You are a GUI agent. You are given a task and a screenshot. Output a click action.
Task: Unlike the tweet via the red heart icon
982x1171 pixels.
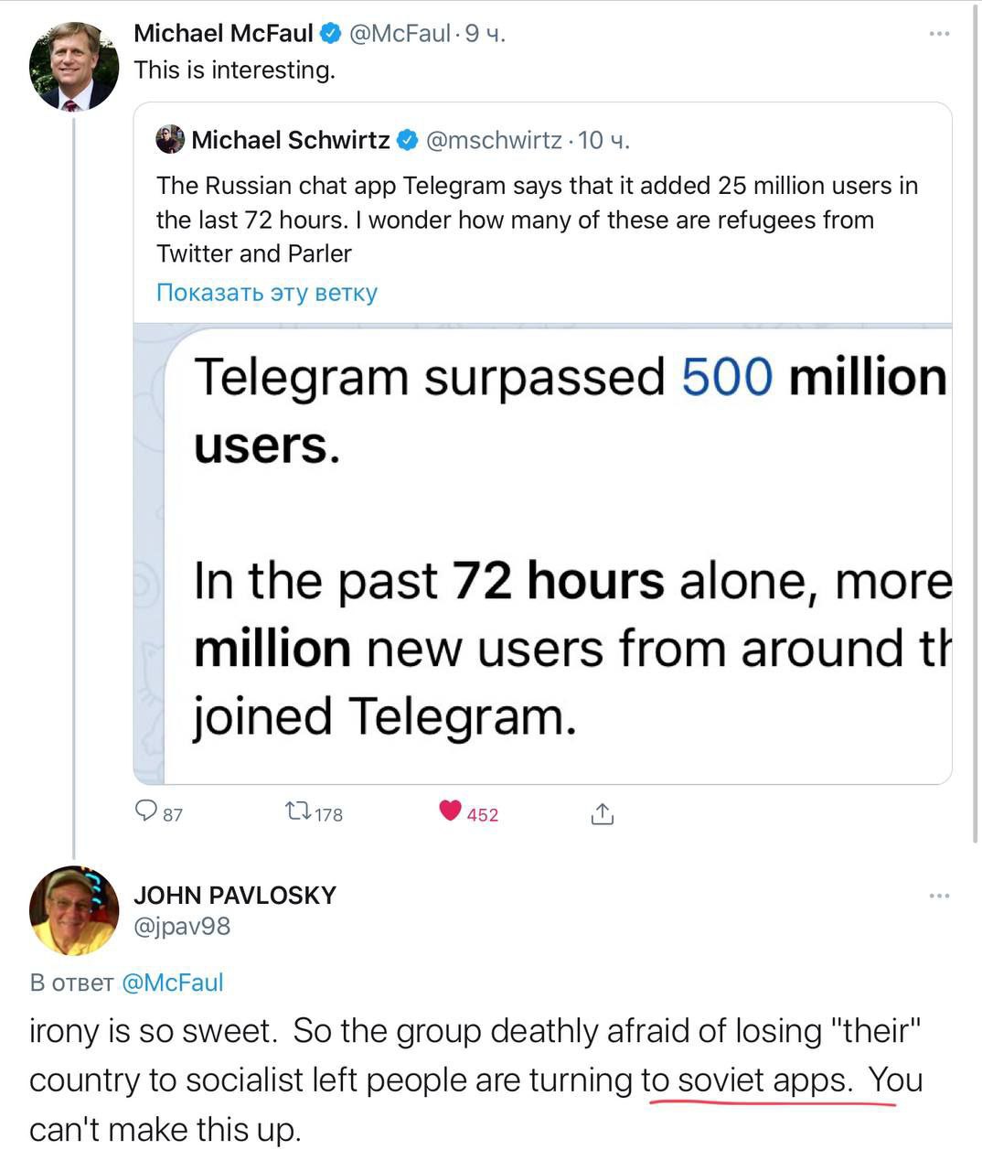[x=450, y=811]
